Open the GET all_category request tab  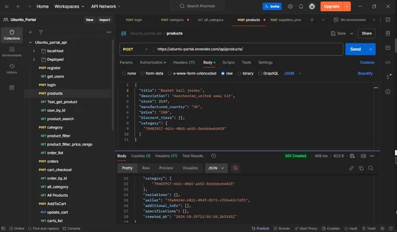pos(210,20)
